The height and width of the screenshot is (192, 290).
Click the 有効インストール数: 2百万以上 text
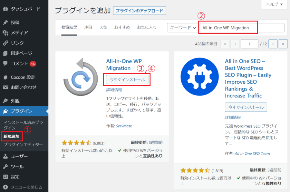pos(206,181)
